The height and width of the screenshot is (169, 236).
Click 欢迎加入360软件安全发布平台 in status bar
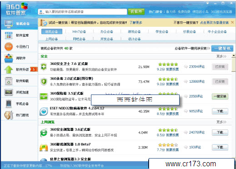tap(81, 166)
